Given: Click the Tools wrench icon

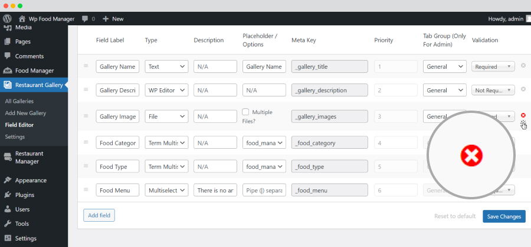Looking at the screenshot, I should tap(8, 223).
